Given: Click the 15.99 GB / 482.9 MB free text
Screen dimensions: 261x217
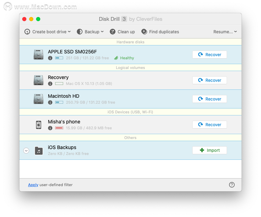Looking at the screenshot, I should [89, 128].
